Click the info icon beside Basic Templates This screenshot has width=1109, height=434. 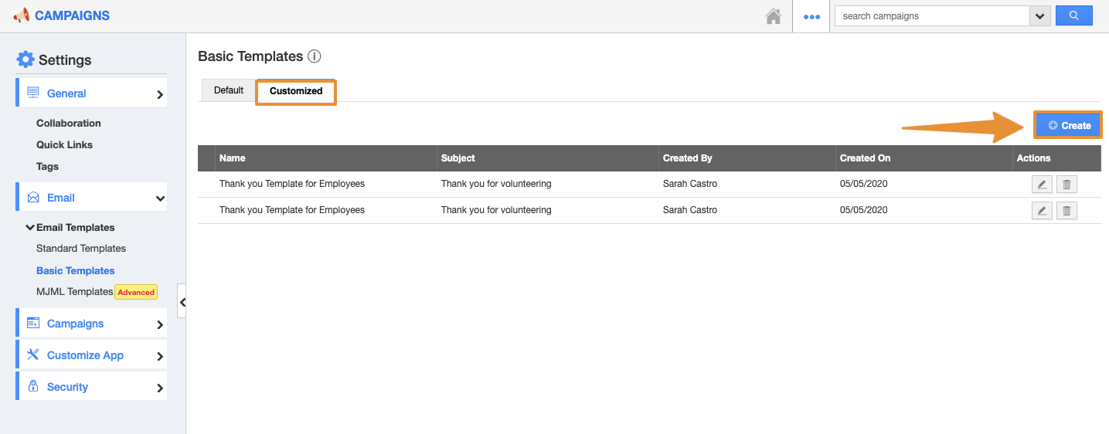pos(314,56)
